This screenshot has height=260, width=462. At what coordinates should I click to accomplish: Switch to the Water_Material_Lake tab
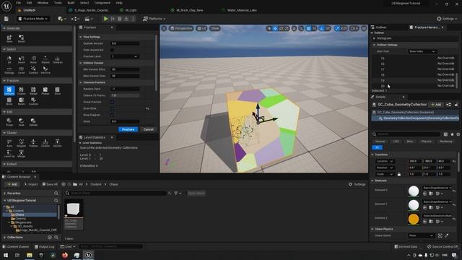[242, 10]
